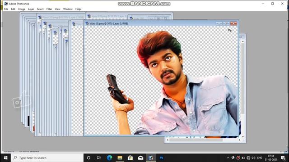Open the Help menu
Viewport: 289px width, 162px height.
click(x=78, y=9)
